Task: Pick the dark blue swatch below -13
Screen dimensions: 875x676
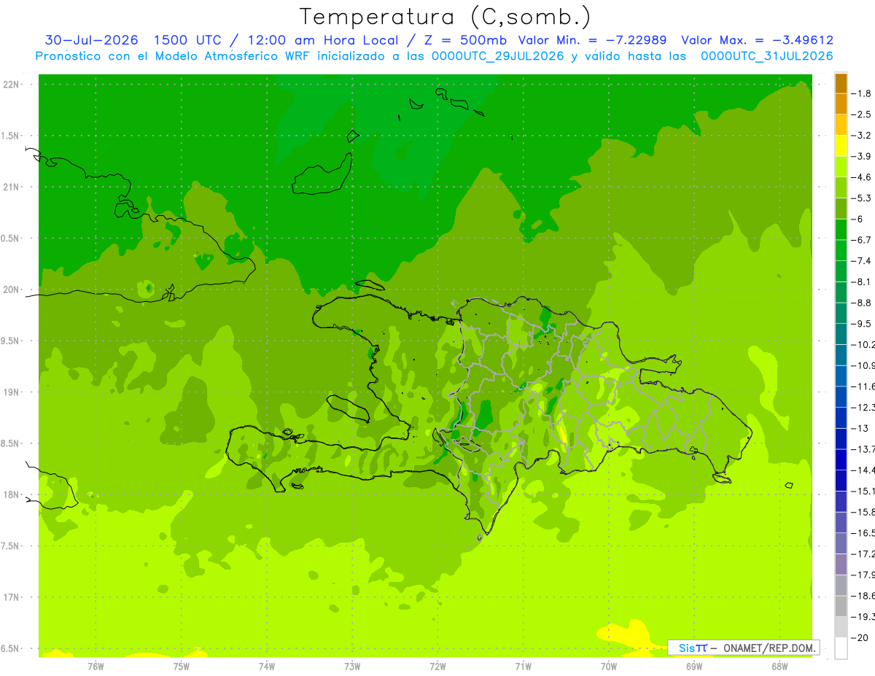Action: click(x=841, y=439)
